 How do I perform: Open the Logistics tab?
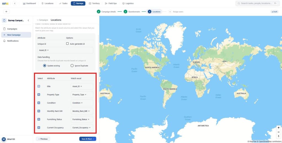tap(128, 3)
